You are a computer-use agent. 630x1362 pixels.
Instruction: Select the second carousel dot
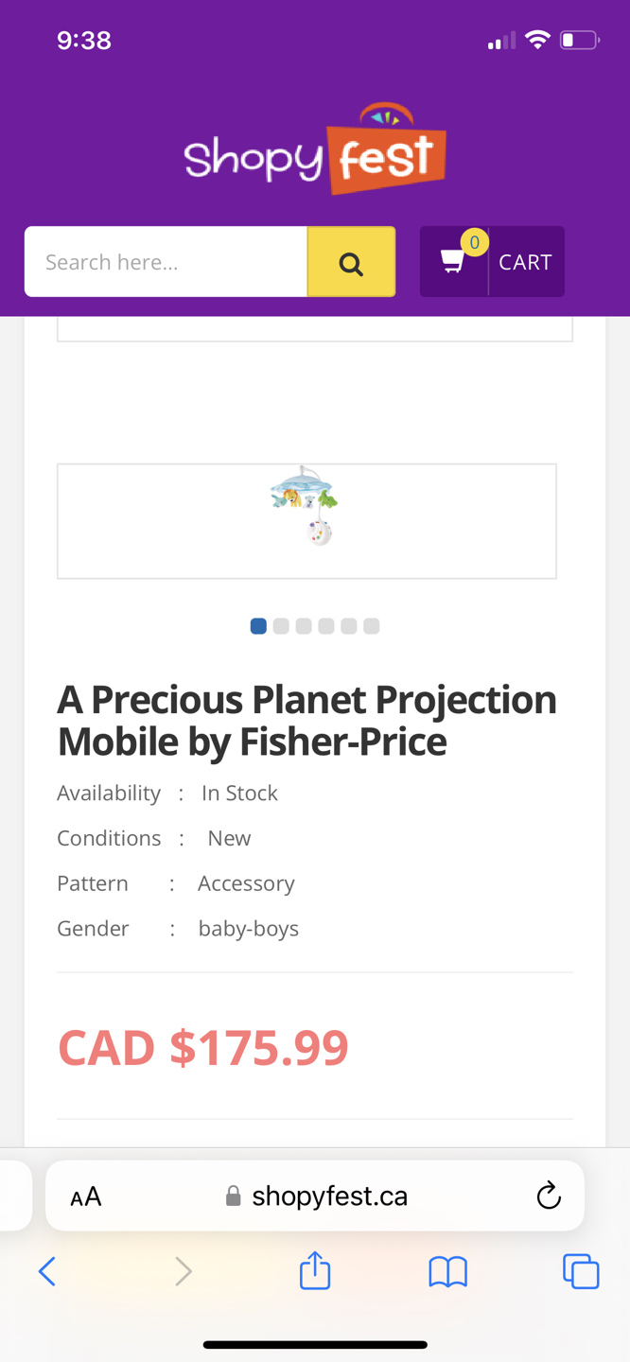pyautogui.click(x=281, y=626)
